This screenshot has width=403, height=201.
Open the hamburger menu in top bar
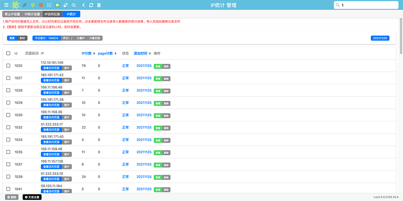[6, 5]
